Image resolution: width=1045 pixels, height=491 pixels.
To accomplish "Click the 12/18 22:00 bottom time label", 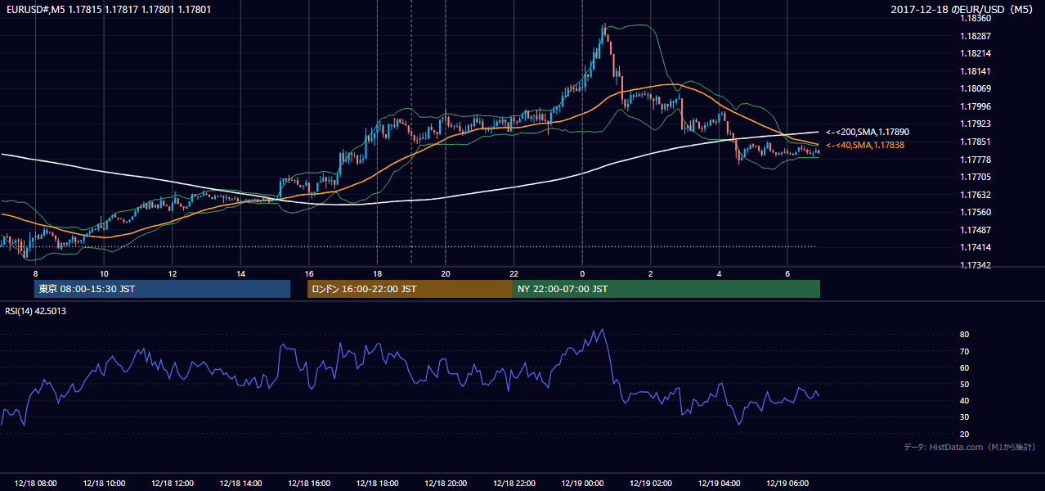I will point(514,483).
